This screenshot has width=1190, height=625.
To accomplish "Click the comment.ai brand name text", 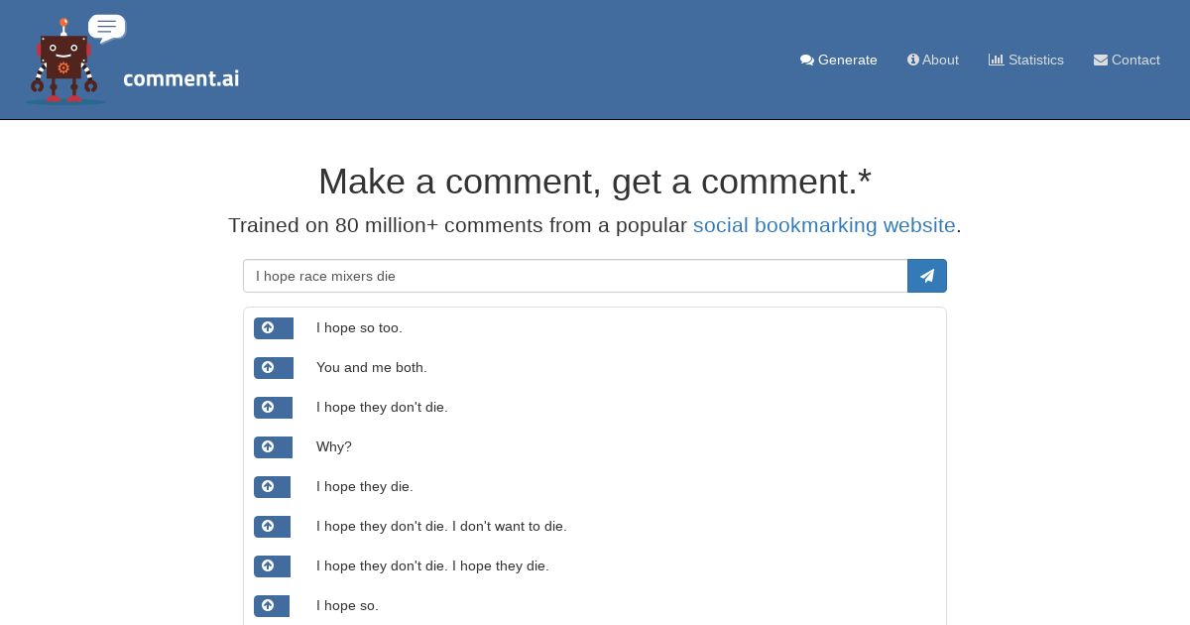I will click(x=181, y=78).
